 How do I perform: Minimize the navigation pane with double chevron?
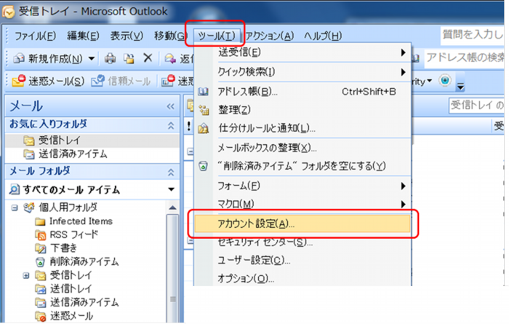coord(170,106)
